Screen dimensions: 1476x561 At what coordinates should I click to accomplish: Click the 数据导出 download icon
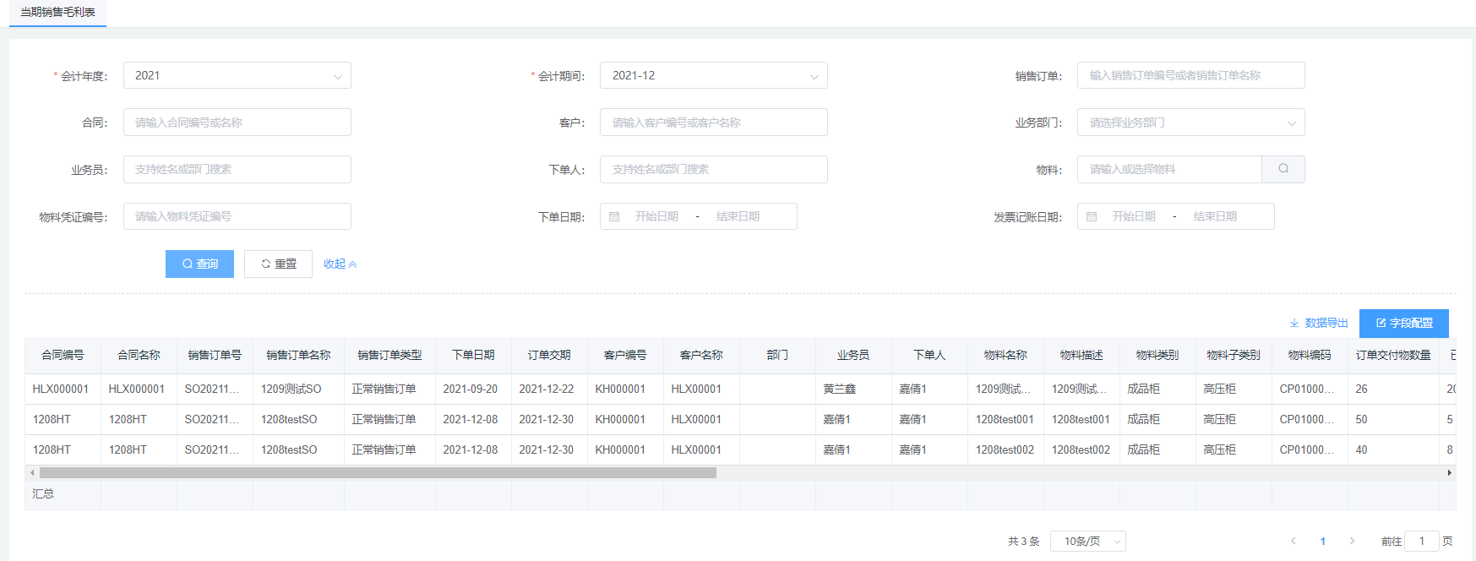(x=1294, y=324)
